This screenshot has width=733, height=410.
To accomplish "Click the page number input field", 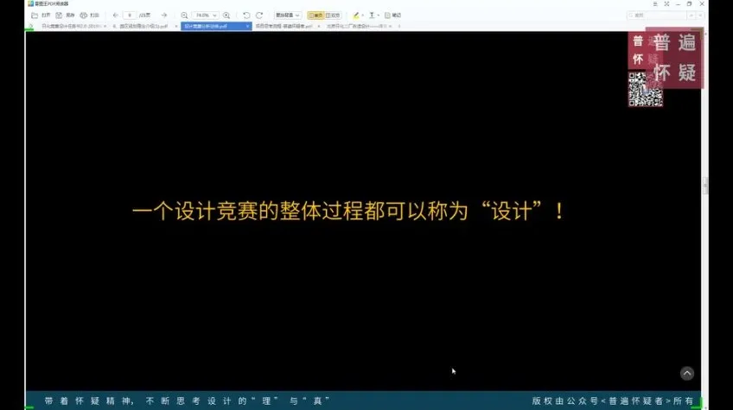I will [x=130, y=16].
